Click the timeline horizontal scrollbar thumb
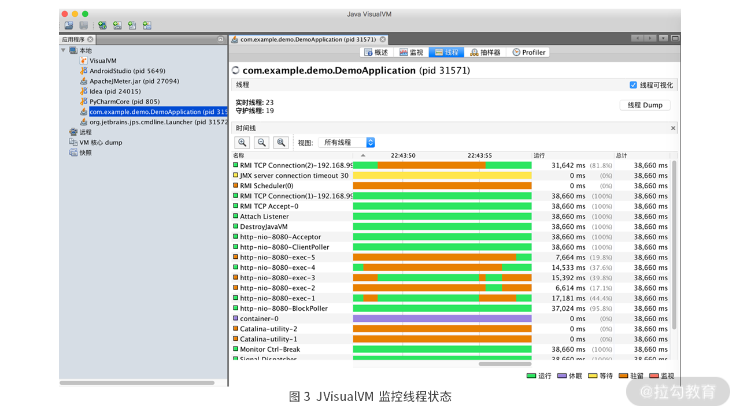Viewport: 740px width, 416px height. 505,363
